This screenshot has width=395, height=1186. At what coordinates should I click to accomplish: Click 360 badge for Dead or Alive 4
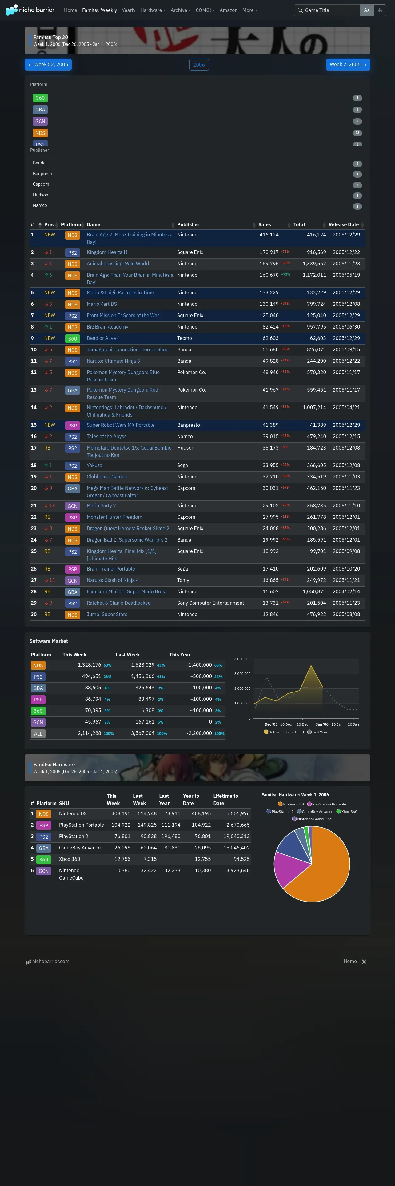pyautogui.click(x=73, y=338)
